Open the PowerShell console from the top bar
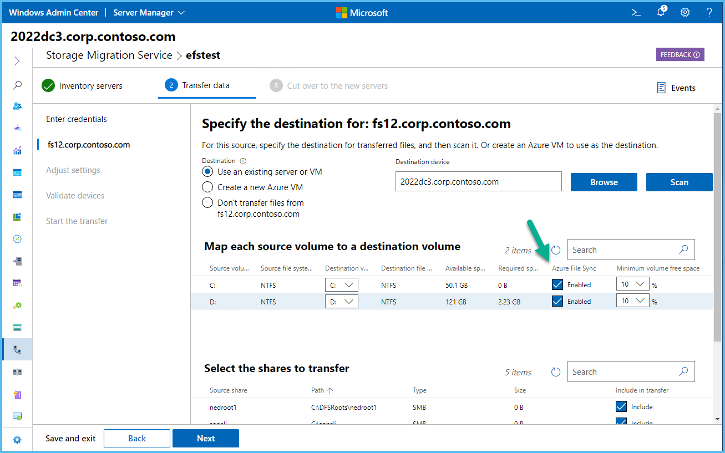 (636, 12)
